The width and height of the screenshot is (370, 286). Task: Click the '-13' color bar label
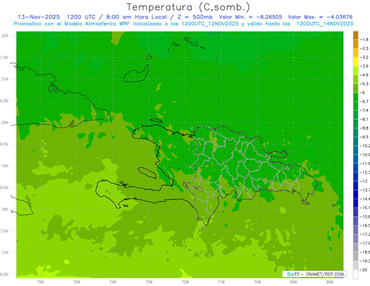tap(363, 181)
